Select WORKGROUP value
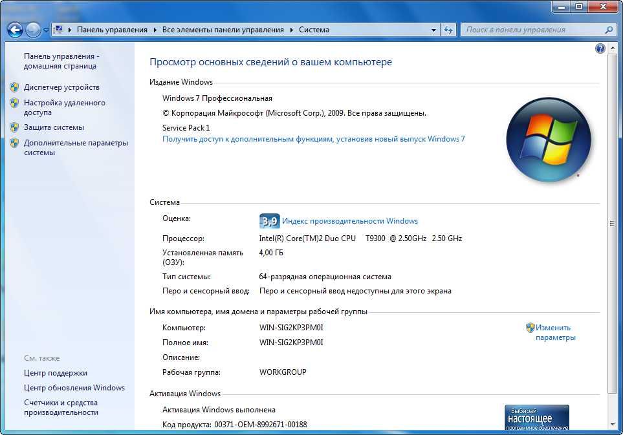Viewport: 623px width, 435px height. [283, 372]
